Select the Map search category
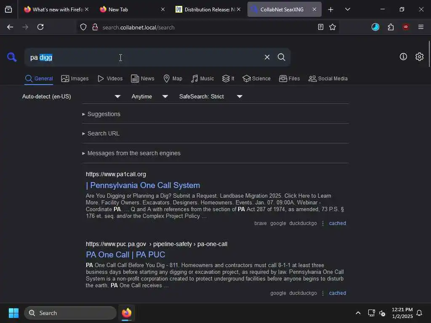Screen dimensions: 431x323 point(173,79)
